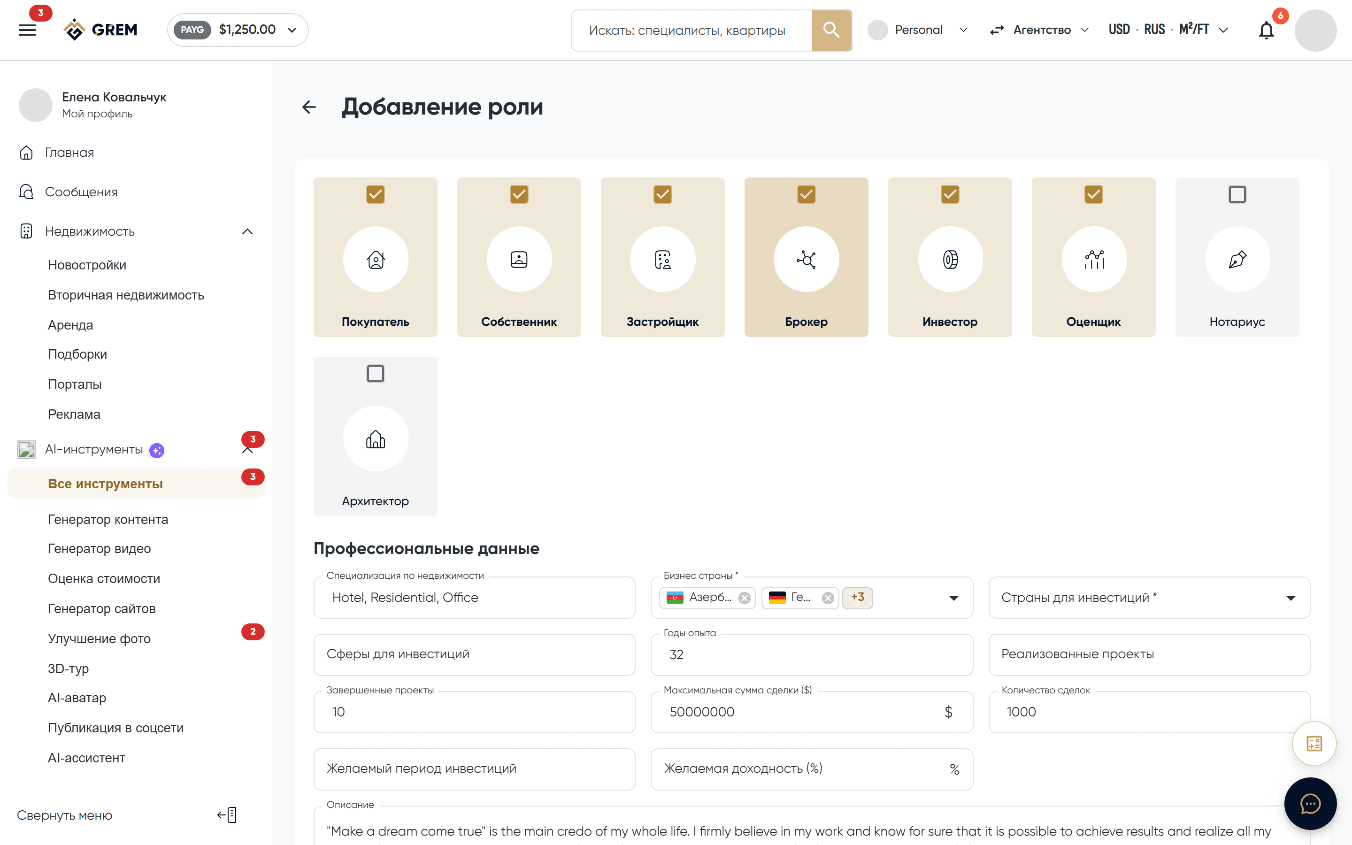Click the Покупатель house icon
1352x845 pixels.
376,259
